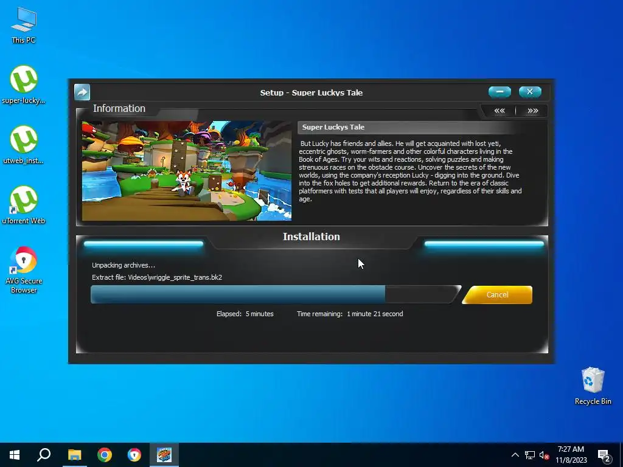The height and width of the screenshot is (467, 623).
Task: Click the 'Elapsed: 5 minutes' text
Action: [x=245, y=314]
